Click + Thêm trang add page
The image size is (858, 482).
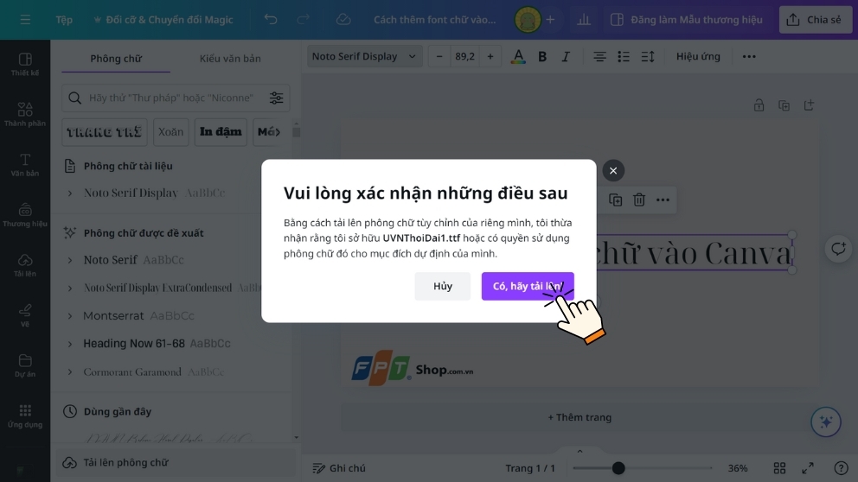click(579, 417)
